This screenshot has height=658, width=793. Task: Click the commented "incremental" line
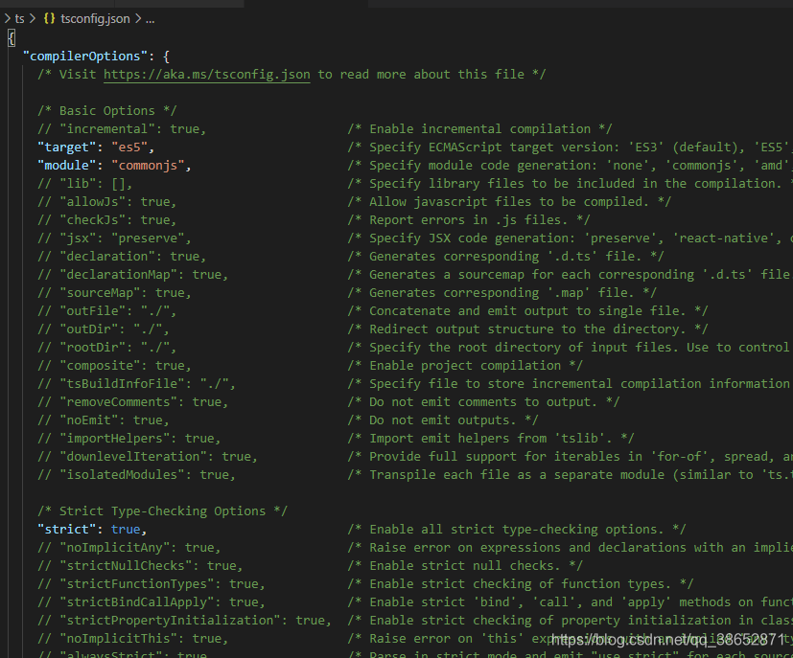pyautogui.click(x=122, y=128)
